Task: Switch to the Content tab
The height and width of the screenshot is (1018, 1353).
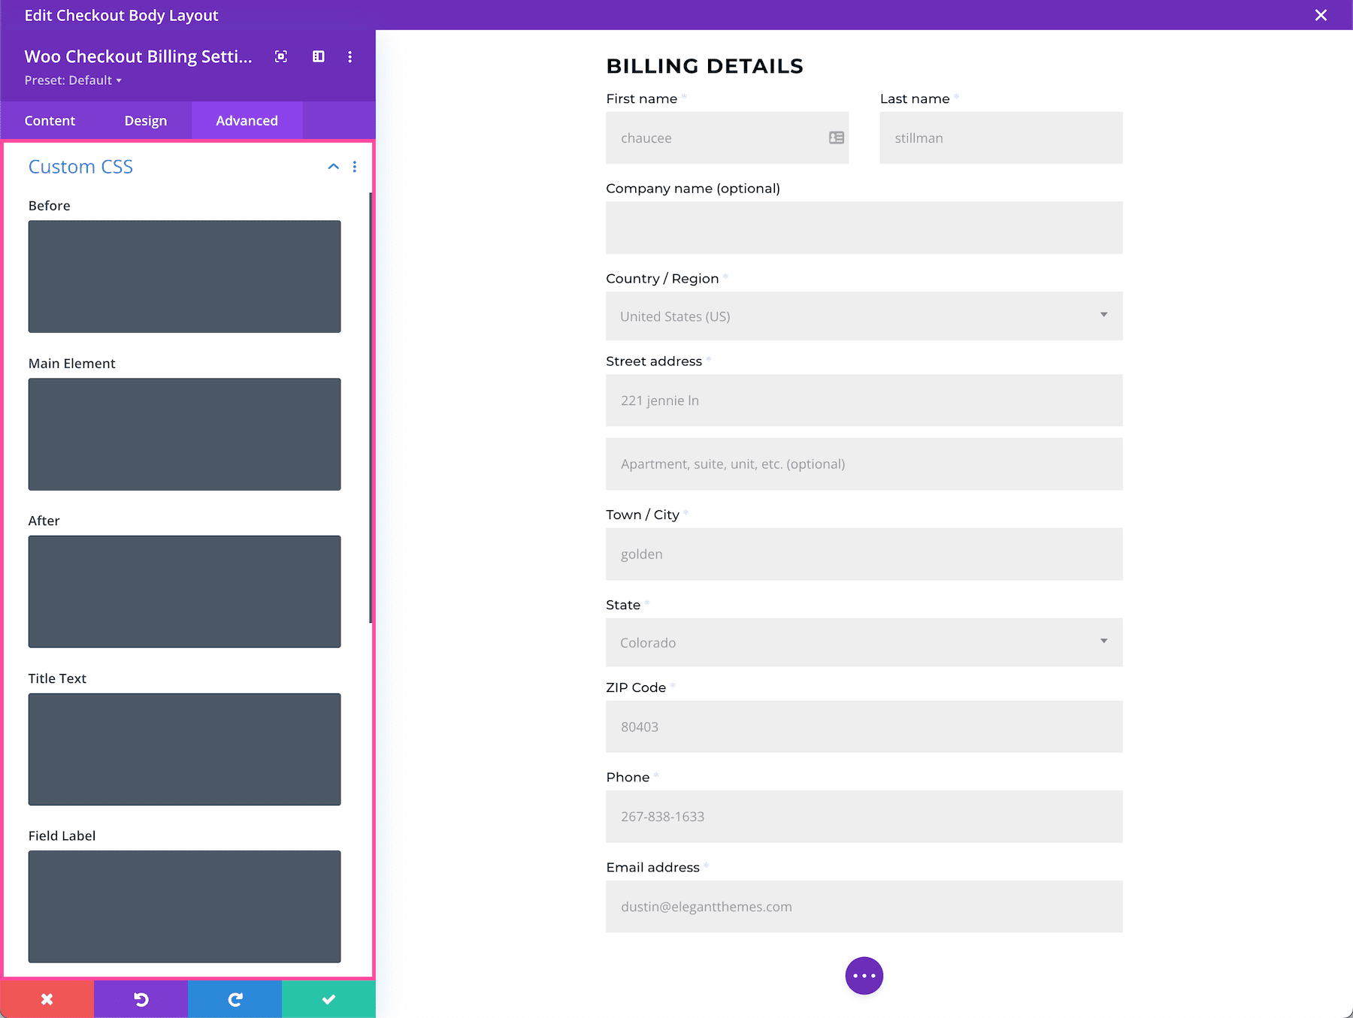Action: click(50, 120)
